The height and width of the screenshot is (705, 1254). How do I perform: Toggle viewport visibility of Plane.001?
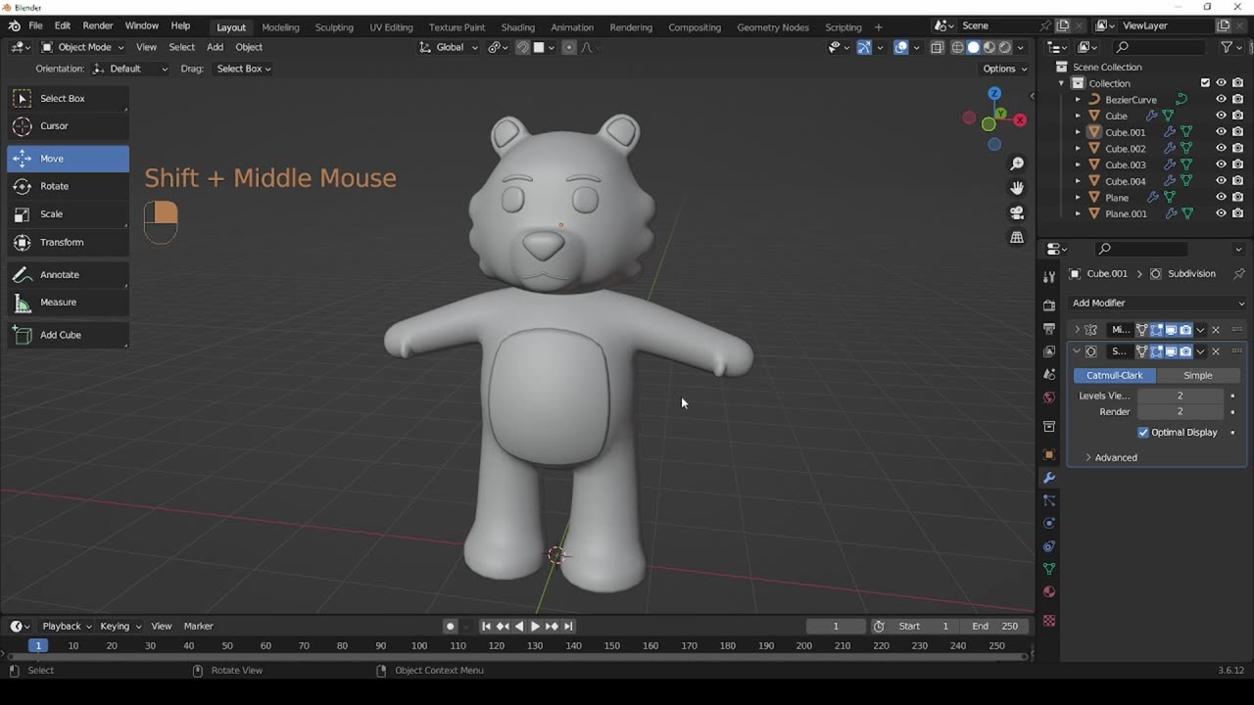1221,213
